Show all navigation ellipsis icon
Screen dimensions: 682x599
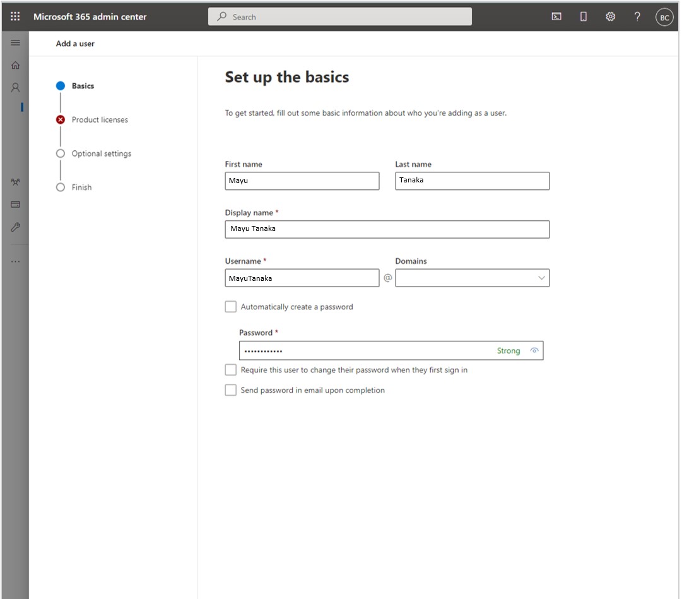tap(16, 261)
